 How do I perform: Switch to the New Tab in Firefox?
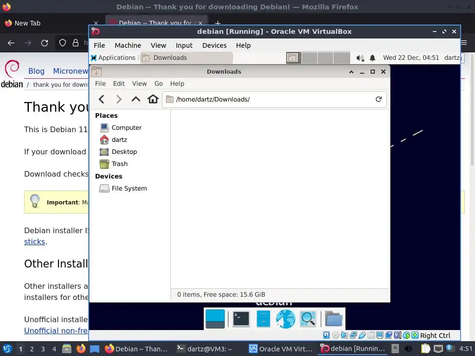click(51, 23)
